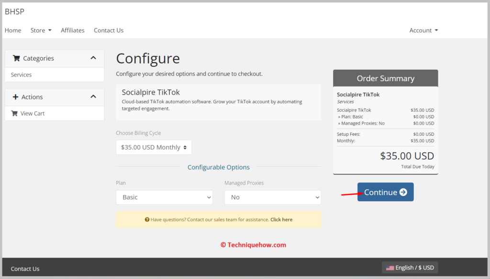
Task: Click the footer Contact Us link
Action: [x=25, y=268]
